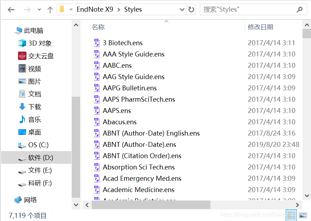The width and height of the screenshot is (311, 221).
Task: Click the horizontal scrollbar thumb
Action: (x=151, y=205)
